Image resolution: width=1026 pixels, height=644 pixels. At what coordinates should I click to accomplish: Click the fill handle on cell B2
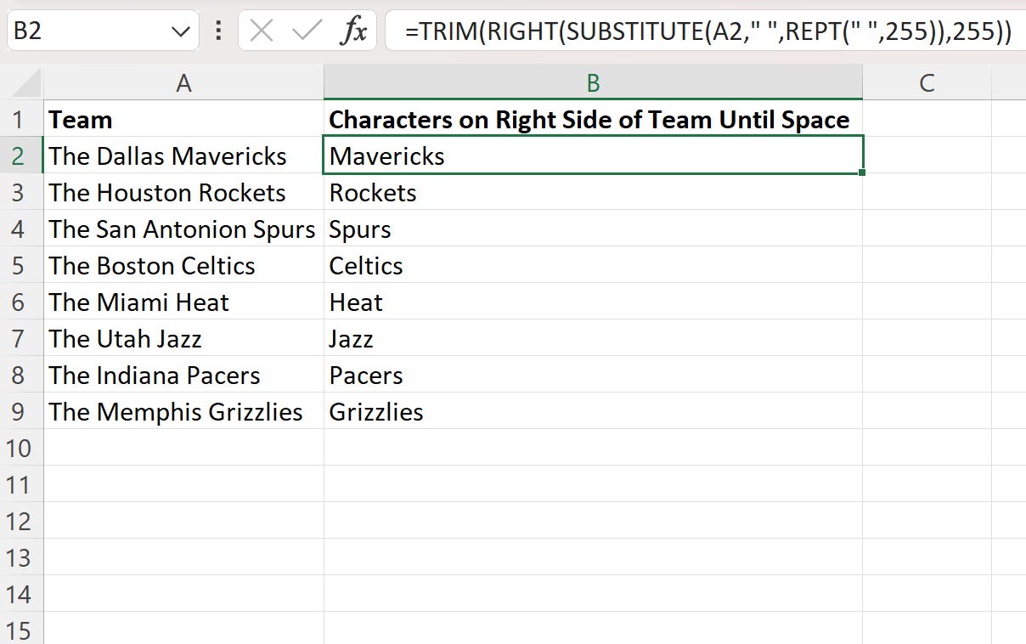coord(860,172)
